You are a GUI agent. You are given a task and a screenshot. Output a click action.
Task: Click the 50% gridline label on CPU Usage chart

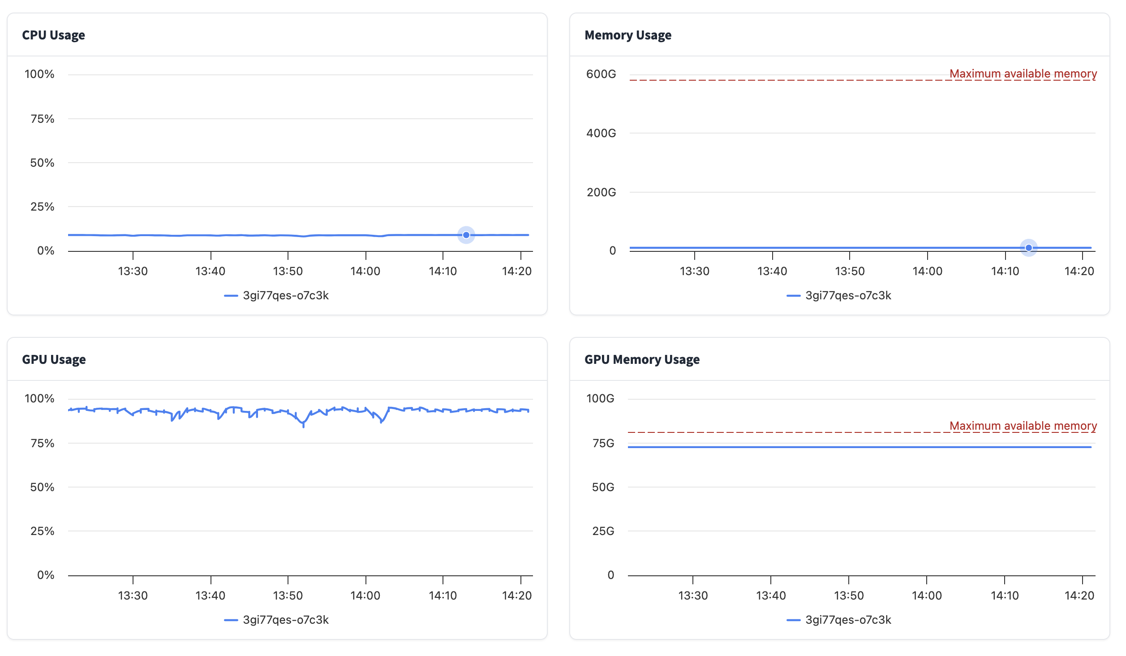coord(42,163)
